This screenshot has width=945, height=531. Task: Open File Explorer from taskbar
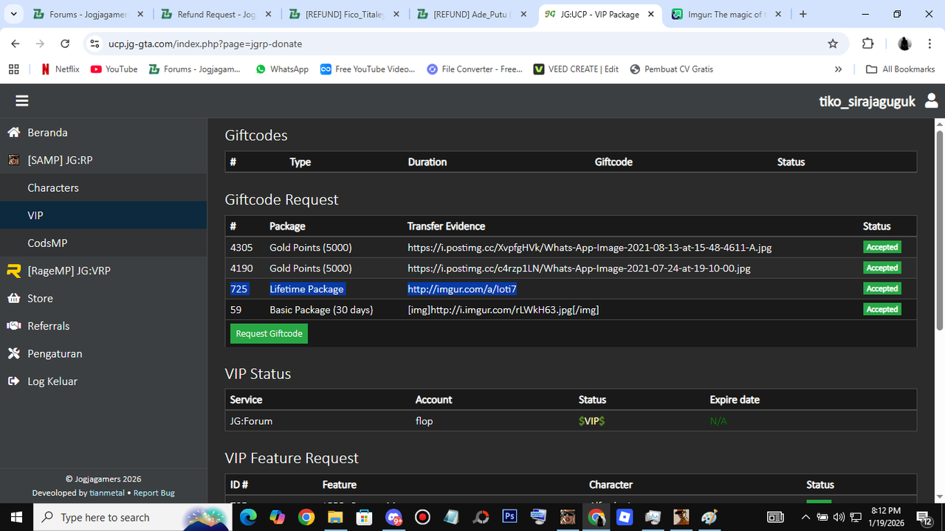pyautogui.click(x=335, y=517)
